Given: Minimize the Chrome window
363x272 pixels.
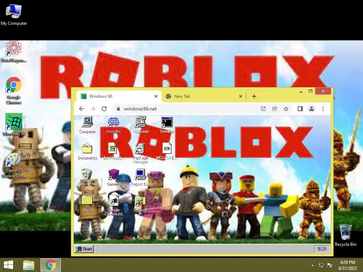Looking at the screenshot, I should 301,91.
